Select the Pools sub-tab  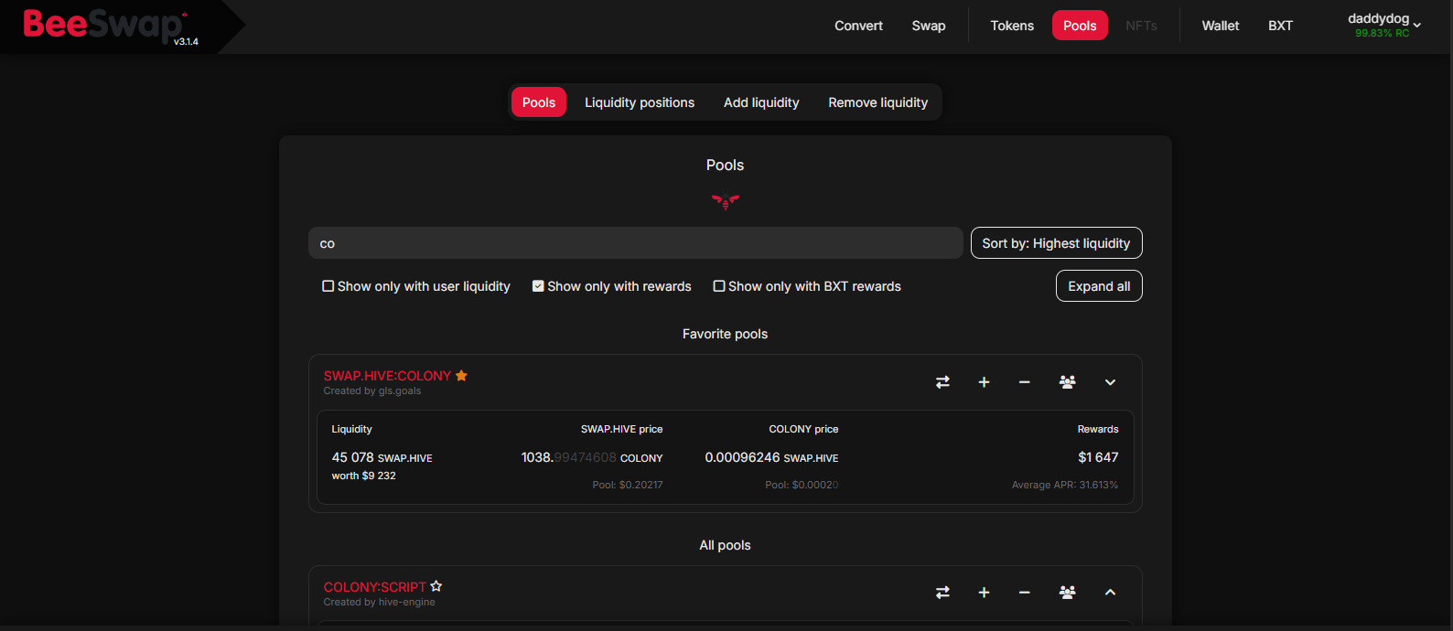click(x=539, y=102)
